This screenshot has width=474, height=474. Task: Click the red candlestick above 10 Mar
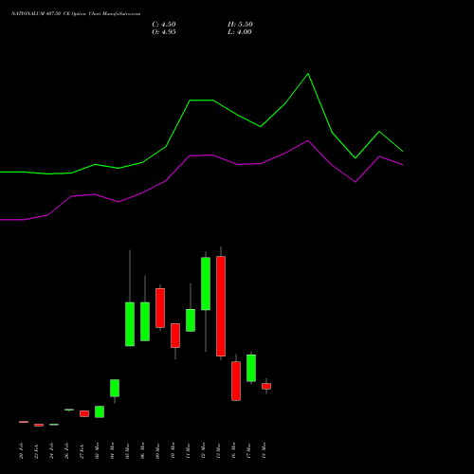point(175,336)
